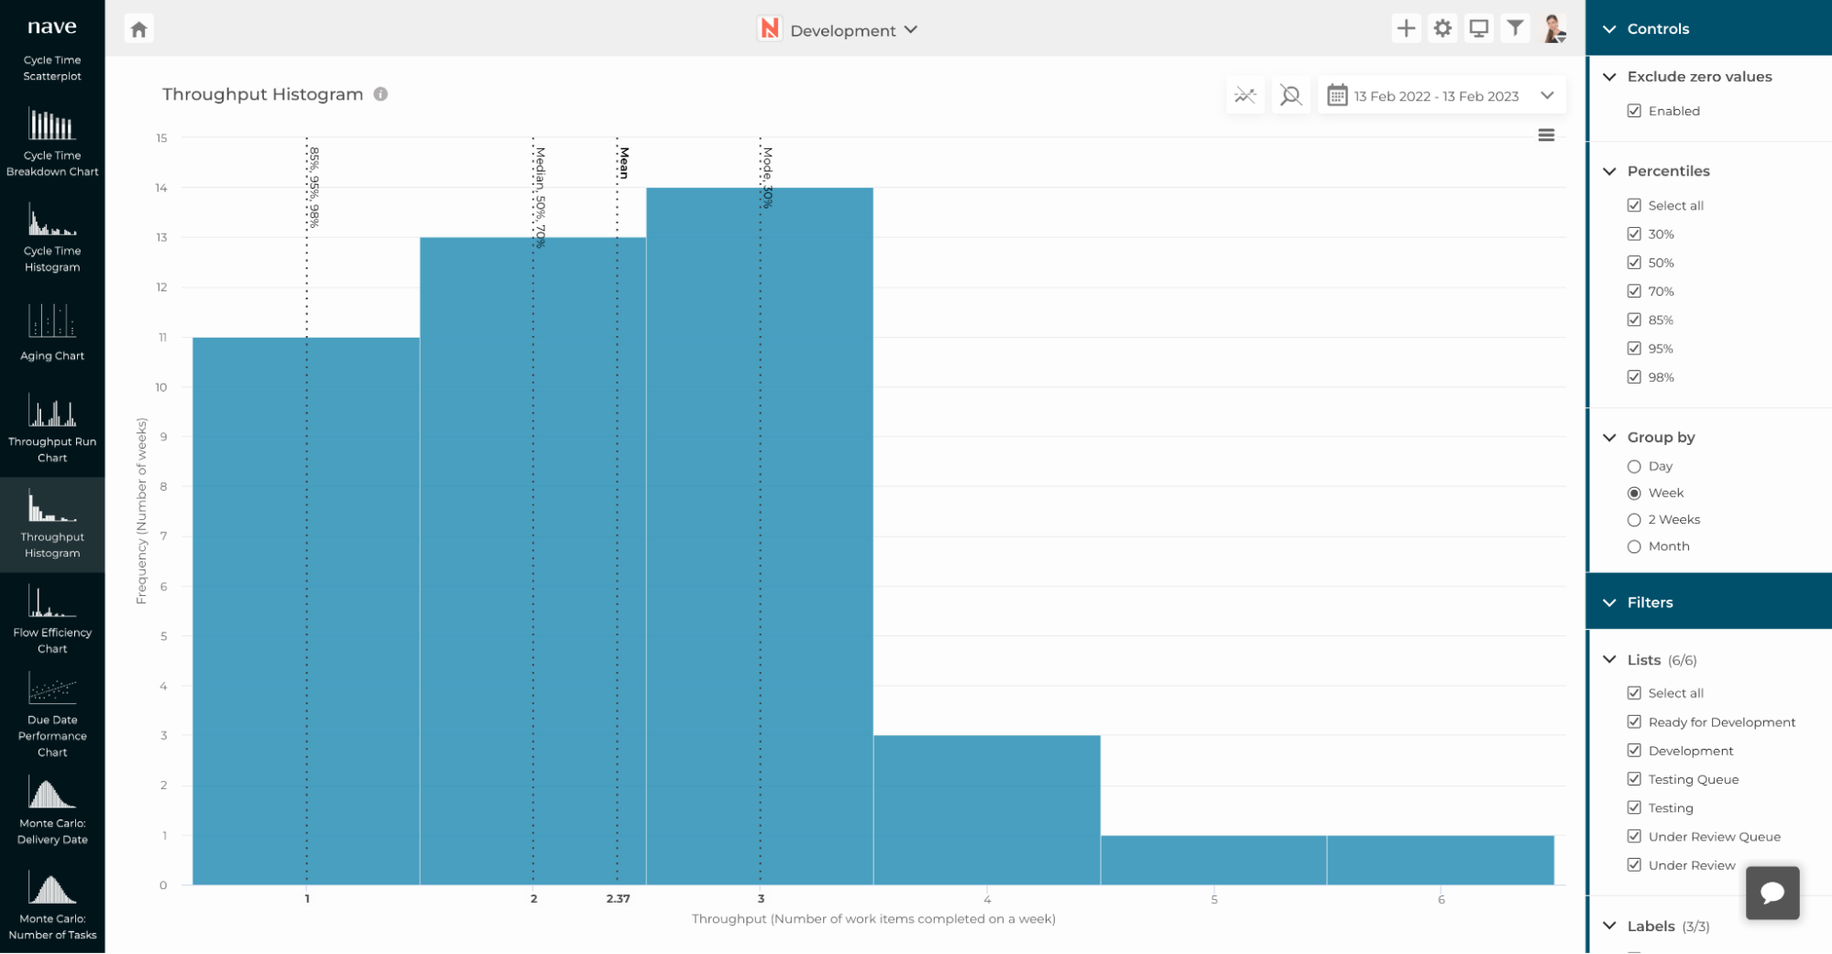Open the date range picker dropdown
1832x954 pixels.
coord(1548,94)
